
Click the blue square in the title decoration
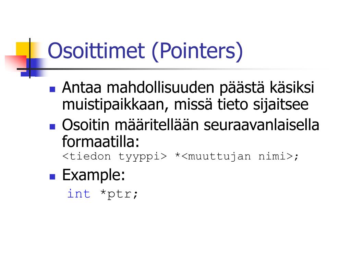[34, 67]
